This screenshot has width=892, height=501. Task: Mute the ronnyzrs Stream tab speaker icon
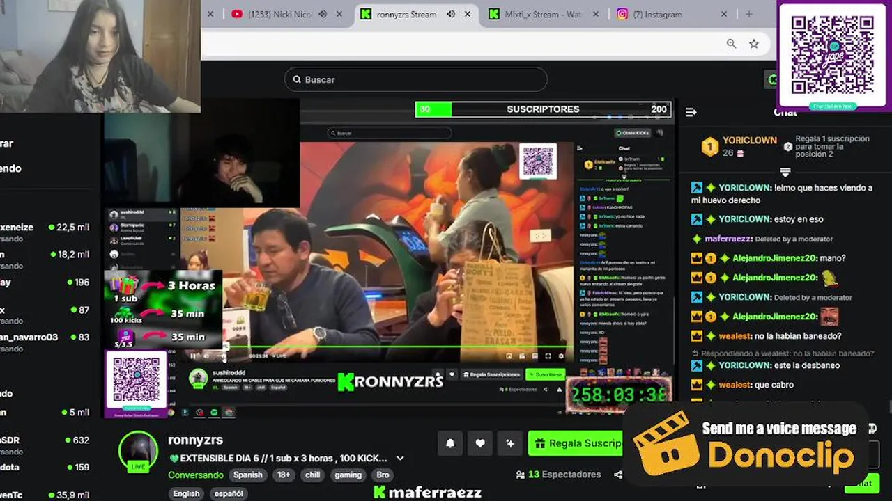[451, 14]
